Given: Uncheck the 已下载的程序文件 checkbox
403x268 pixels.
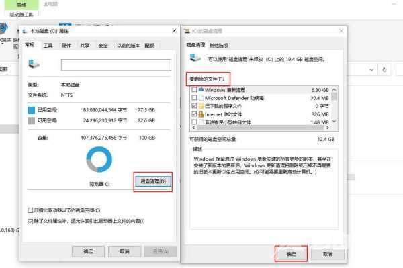Looking at the screenshot, I should [194, 105].
